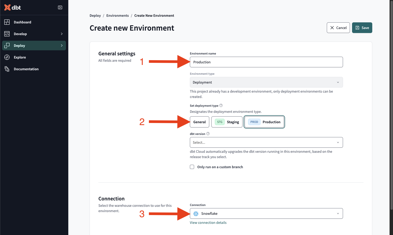Click the Explore compass icon
393x235 pixels.
(x=7, y=57)
